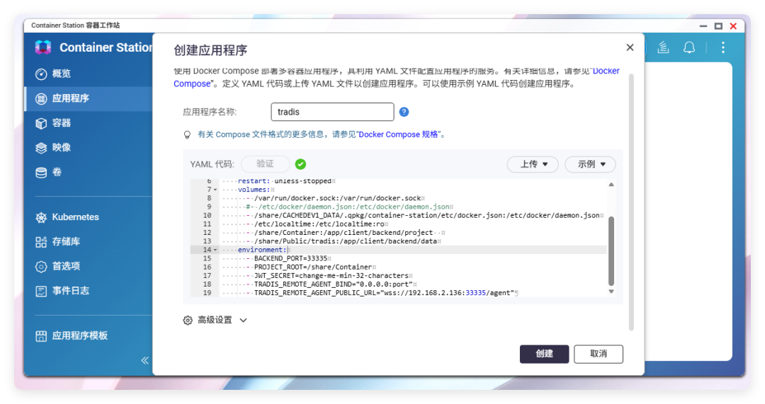Viewport: 765px width, 404px height.
Task: Collapse the sidebar with double chevron
Action: click(x=145, y=361)
